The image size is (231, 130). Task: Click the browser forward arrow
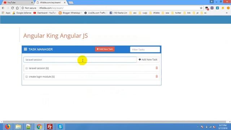click(8, 8)
